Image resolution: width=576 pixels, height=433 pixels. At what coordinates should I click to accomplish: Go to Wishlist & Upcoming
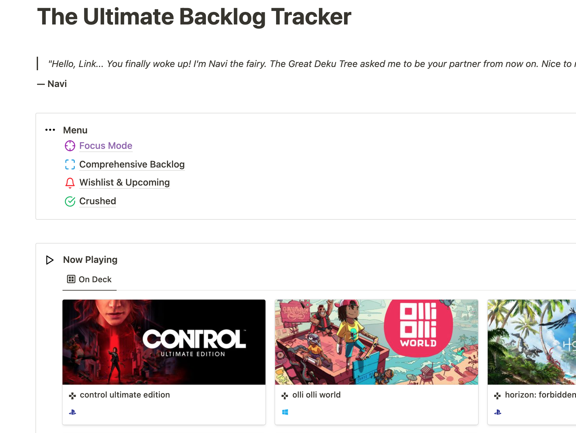point(125,183)
